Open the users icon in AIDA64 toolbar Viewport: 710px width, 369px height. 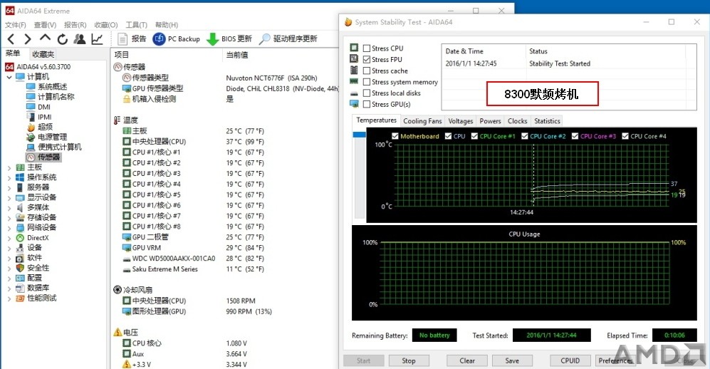point(80,39)
